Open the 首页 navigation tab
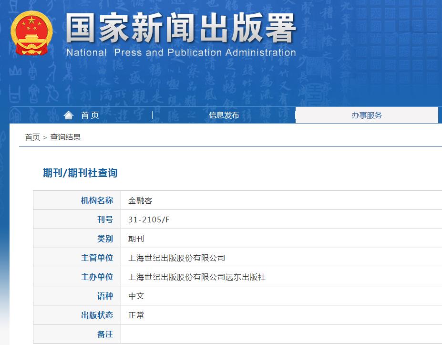The height and width of the screenshot is (345, 442). 90,115
